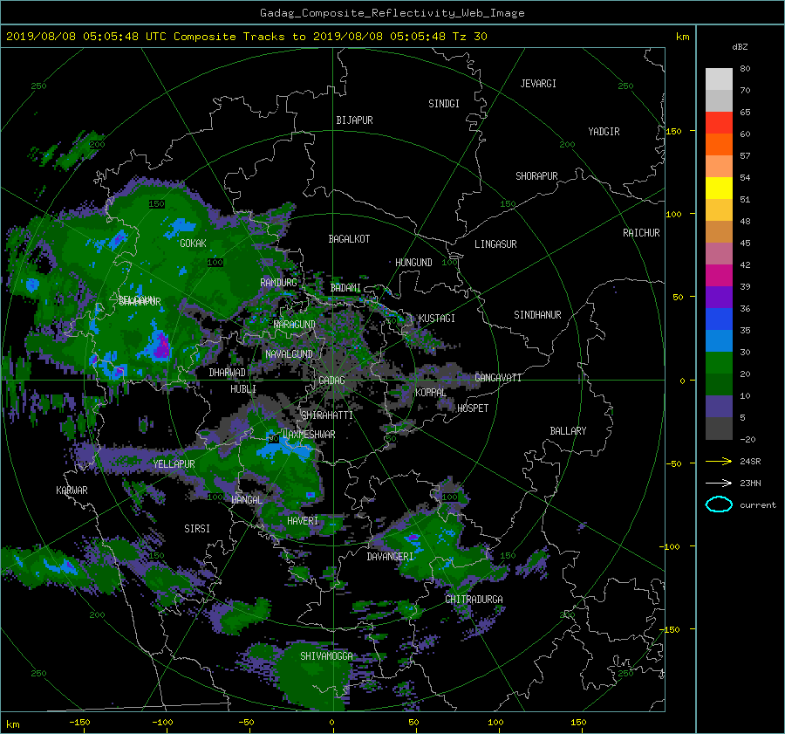785x734 pixels.
Task: Select the lightest gray 70-80 dBZ swatch
Action: pos(719,79)
